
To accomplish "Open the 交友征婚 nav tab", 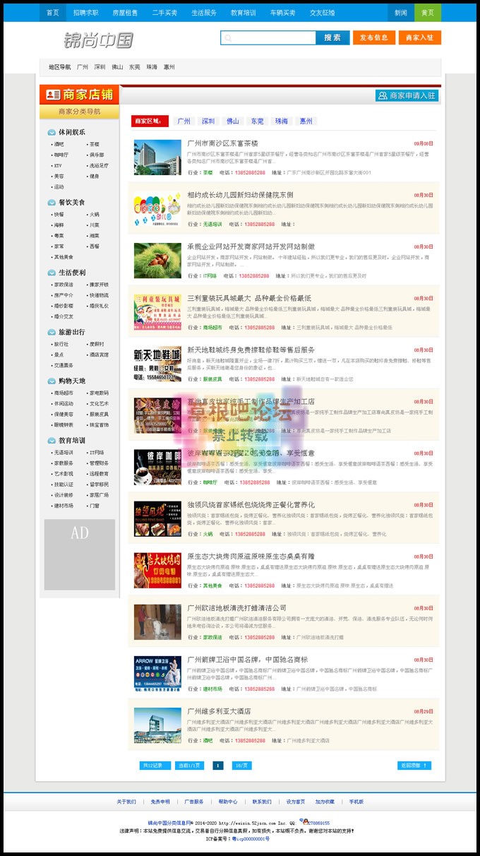I will tap(323, 13).
